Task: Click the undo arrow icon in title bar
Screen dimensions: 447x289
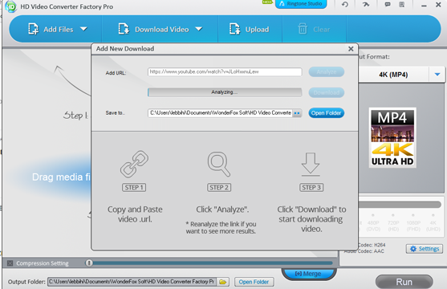Action: pos(345,4)
